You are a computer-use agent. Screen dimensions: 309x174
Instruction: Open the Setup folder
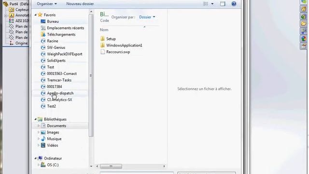point(111,39)
